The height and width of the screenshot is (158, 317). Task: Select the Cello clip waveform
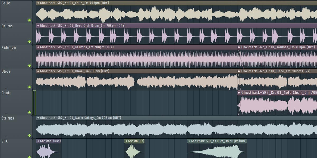point(176,14)
